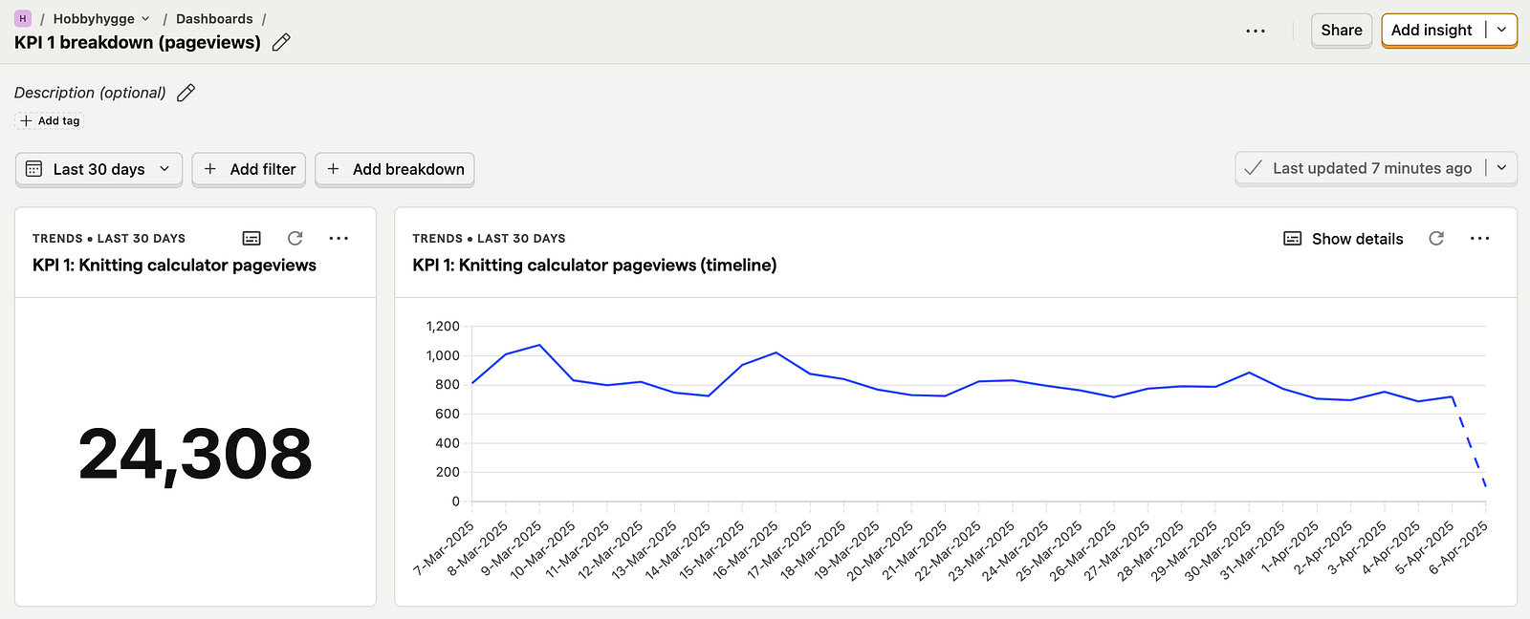
Task: Click the Description (optional) field
Action: click(x=90, y=93)
